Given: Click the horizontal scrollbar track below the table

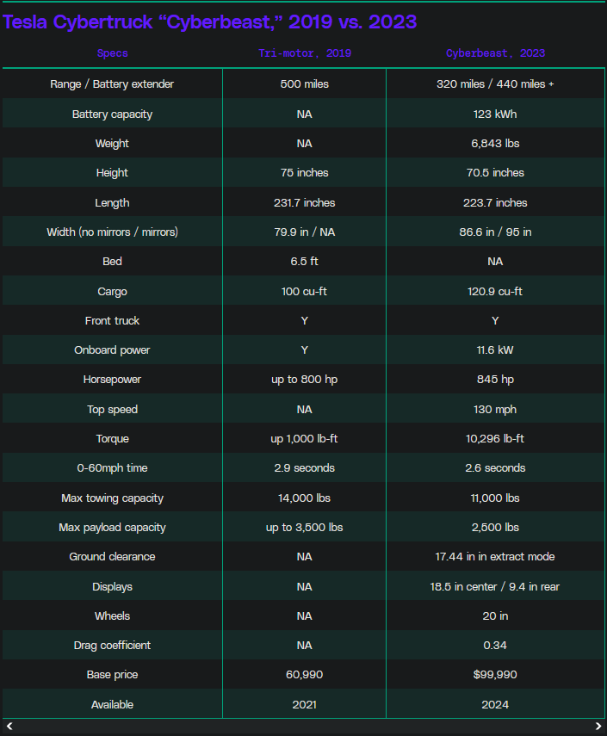Looking at the screenshot, I should (x=303, y=727).
